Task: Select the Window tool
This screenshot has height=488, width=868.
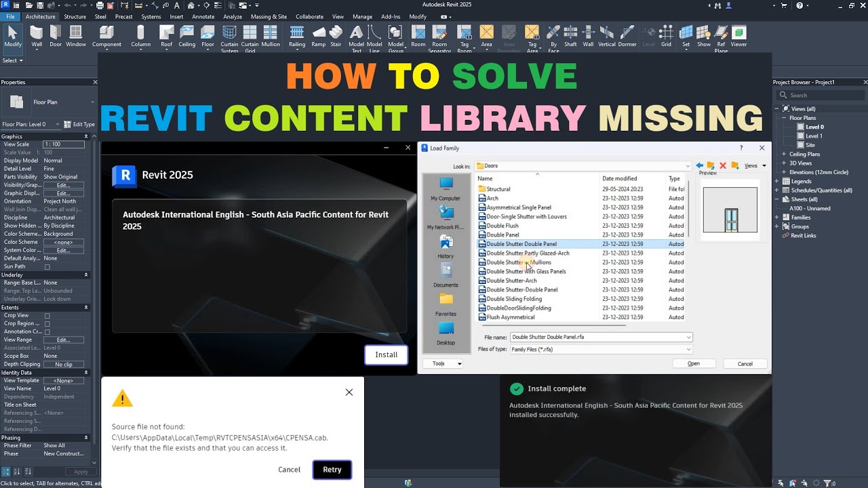Action: click(x=76, y=37)
